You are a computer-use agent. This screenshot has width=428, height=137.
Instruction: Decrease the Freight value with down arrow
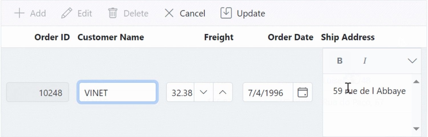pos(203,92)
